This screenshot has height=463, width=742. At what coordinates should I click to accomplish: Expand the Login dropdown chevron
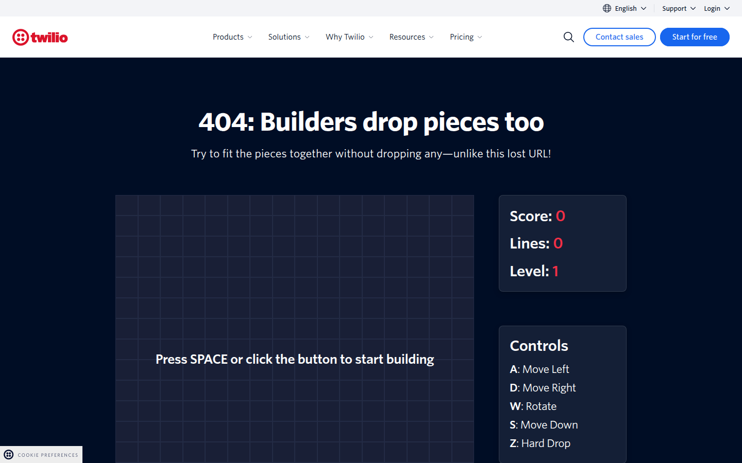pyautogui.click(x=727, y=8)
